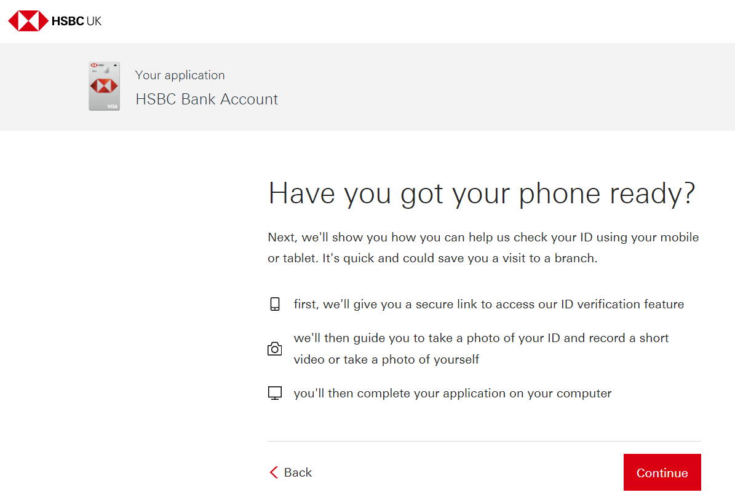Click text about secure link to ID verification

pos(489,304)
